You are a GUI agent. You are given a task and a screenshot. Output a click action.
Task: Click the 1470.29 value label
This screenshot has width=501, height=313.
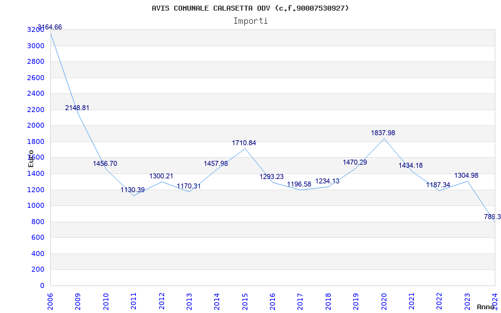click(355, 162)
